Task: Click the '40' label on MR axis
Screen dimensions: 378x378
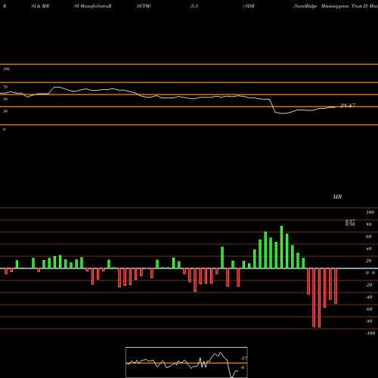Action: click(369, 249)
